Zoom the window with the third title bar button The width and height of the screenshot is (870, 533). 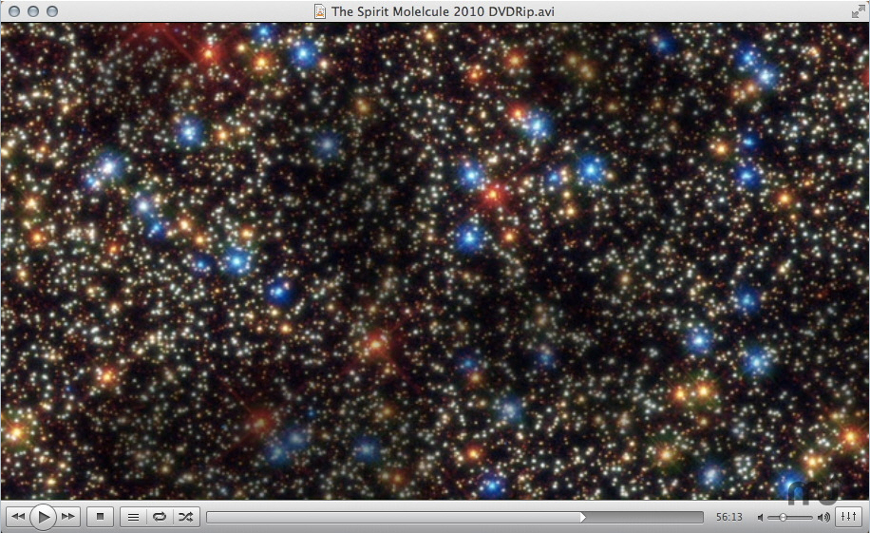(52, 11)
